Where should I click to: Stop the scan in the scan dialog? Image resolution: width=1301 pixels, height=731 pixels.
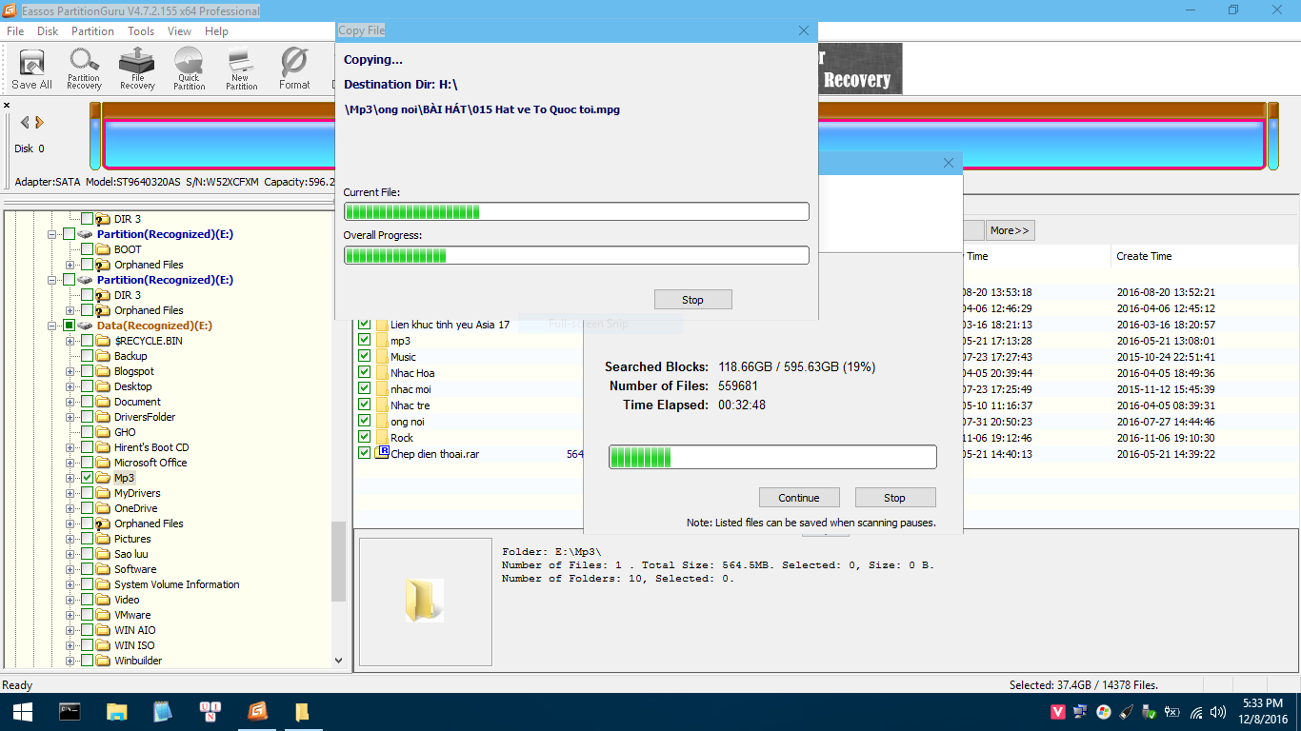coord(895,498)
